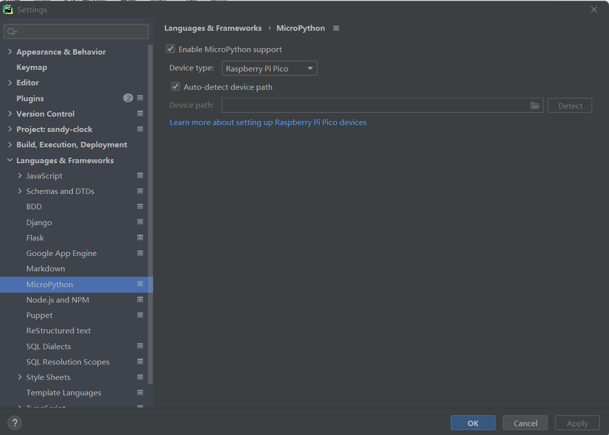The height and width of the screenshot is (435, 609).
Task: Click project-level icon next to BDD
Action: click(140, 206)
